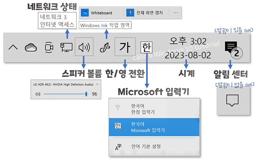This screenshot has width=258, height=161.
Task: Open the 한 input method indicator in tray
Action: [146, 47]
